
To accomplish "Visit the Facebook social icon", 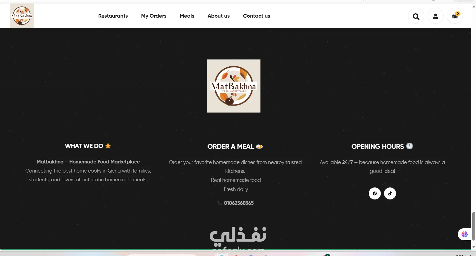I will click(x=375, y=193).
